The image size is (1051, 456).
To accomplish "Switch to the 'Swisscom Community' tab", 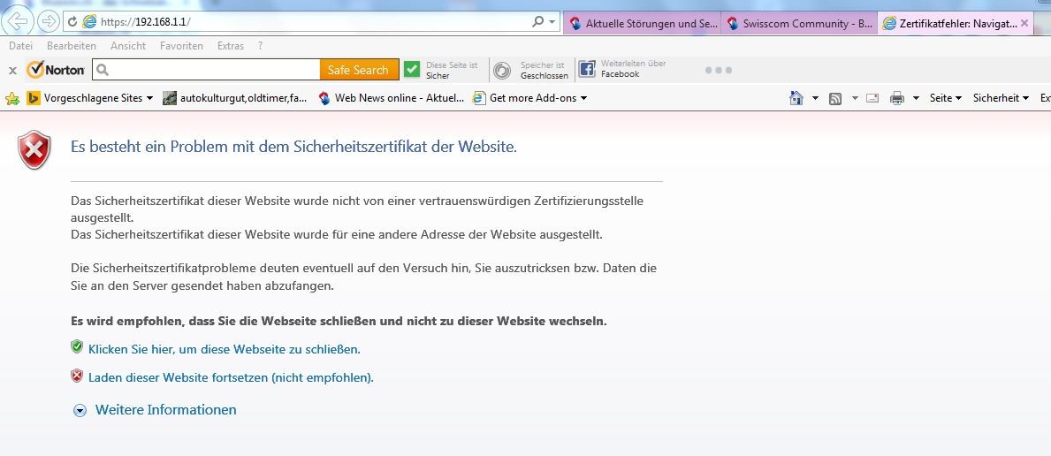I will click(x=799, y=24).
